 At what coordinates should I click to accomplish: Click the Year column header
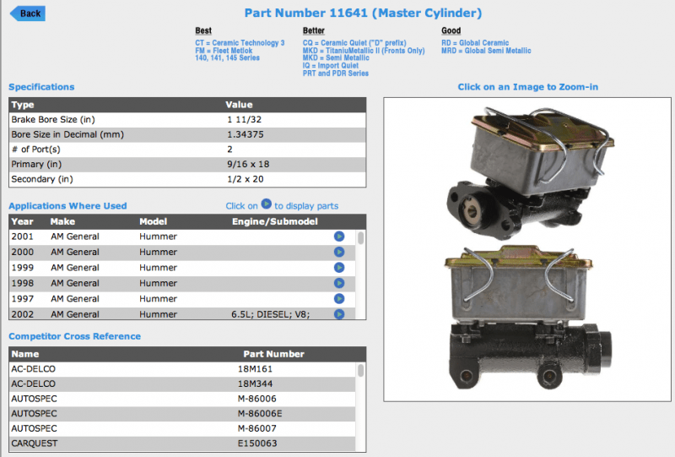23,221
